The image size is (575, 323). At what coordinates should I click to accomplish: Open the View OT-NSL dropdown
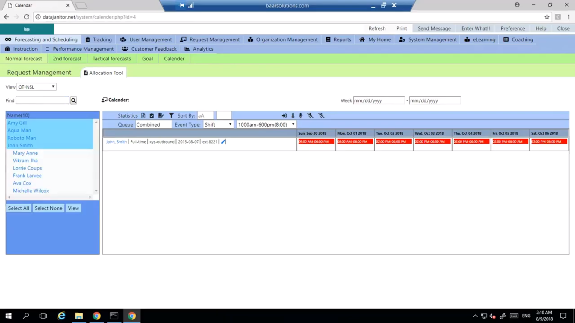37,87
